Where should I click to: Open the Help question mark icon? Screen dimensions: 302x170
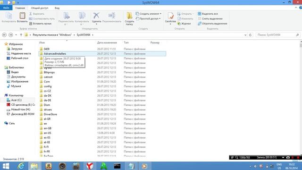(301, 8)
